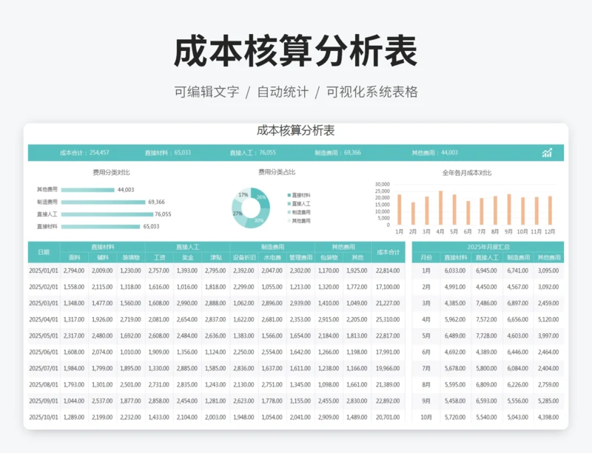Click cell 2,990.00 in the 2025/03/01 row

[187, 303]
